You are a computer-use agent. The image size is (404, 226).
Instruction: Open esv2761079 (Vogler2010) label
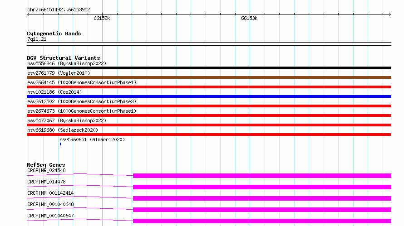59,73
